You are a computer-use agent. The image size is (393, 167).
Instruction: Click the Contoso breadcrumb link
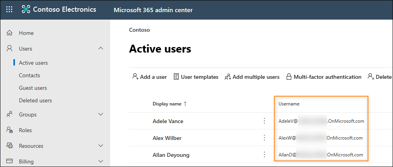pyautogui.click(x=139, y=30)
